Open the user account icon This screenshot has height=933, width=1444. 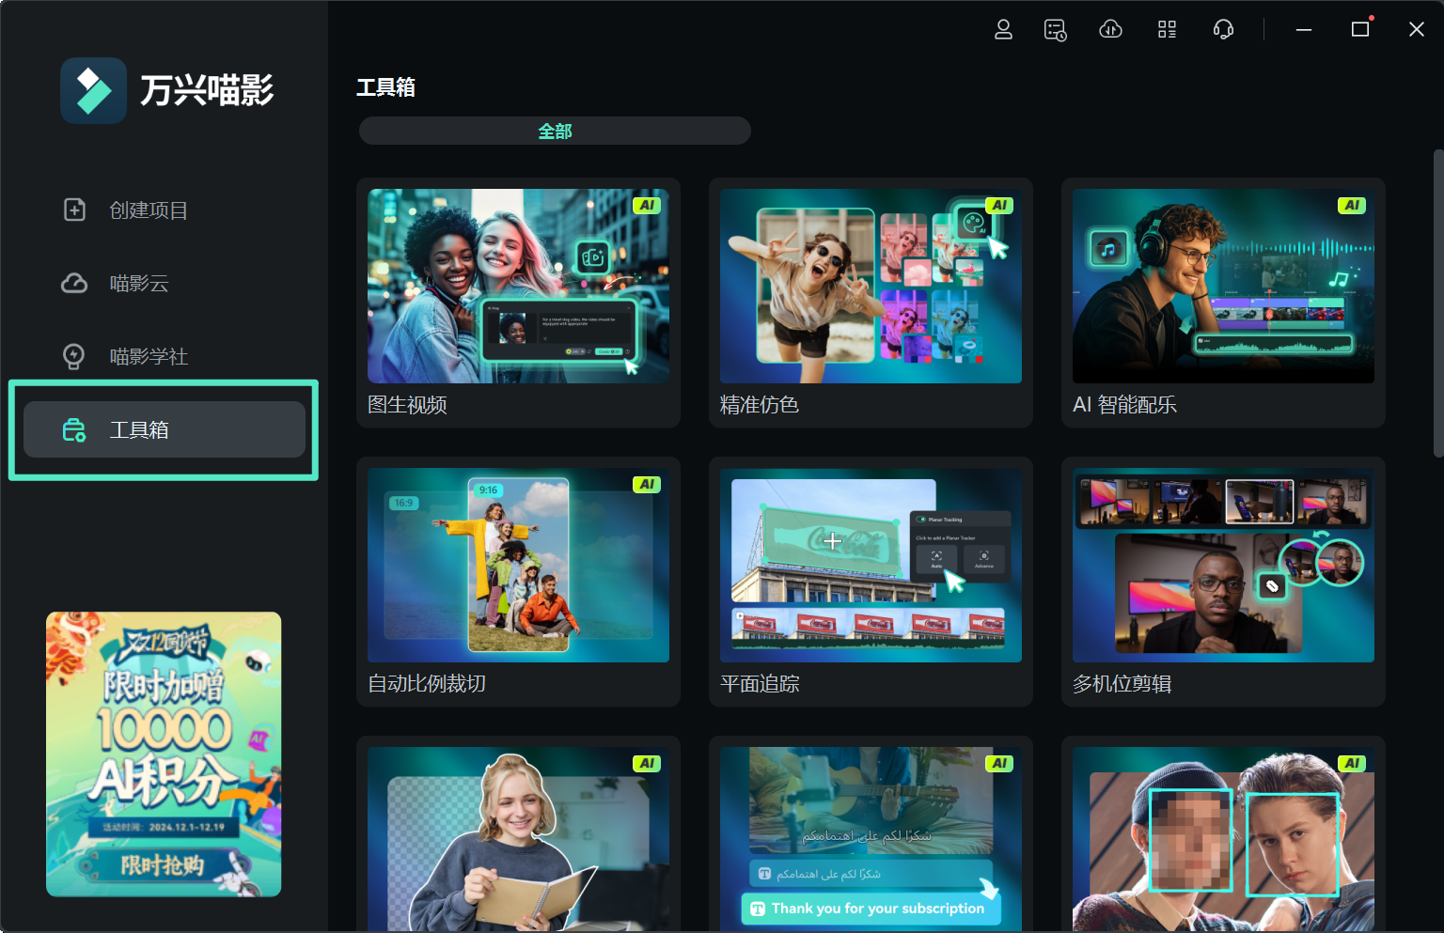point(1003,29)
